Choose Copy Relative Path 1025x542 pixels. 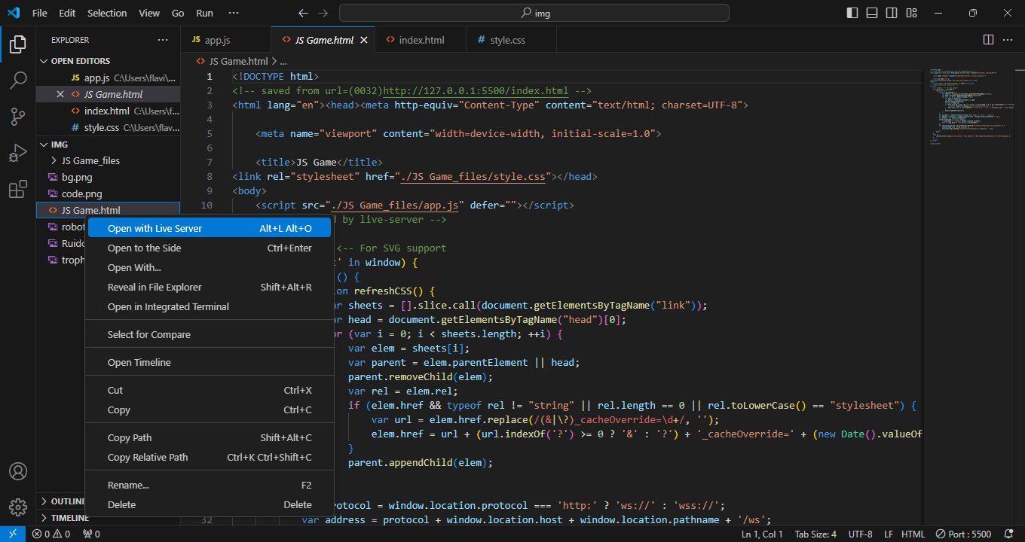coord(209,457)
